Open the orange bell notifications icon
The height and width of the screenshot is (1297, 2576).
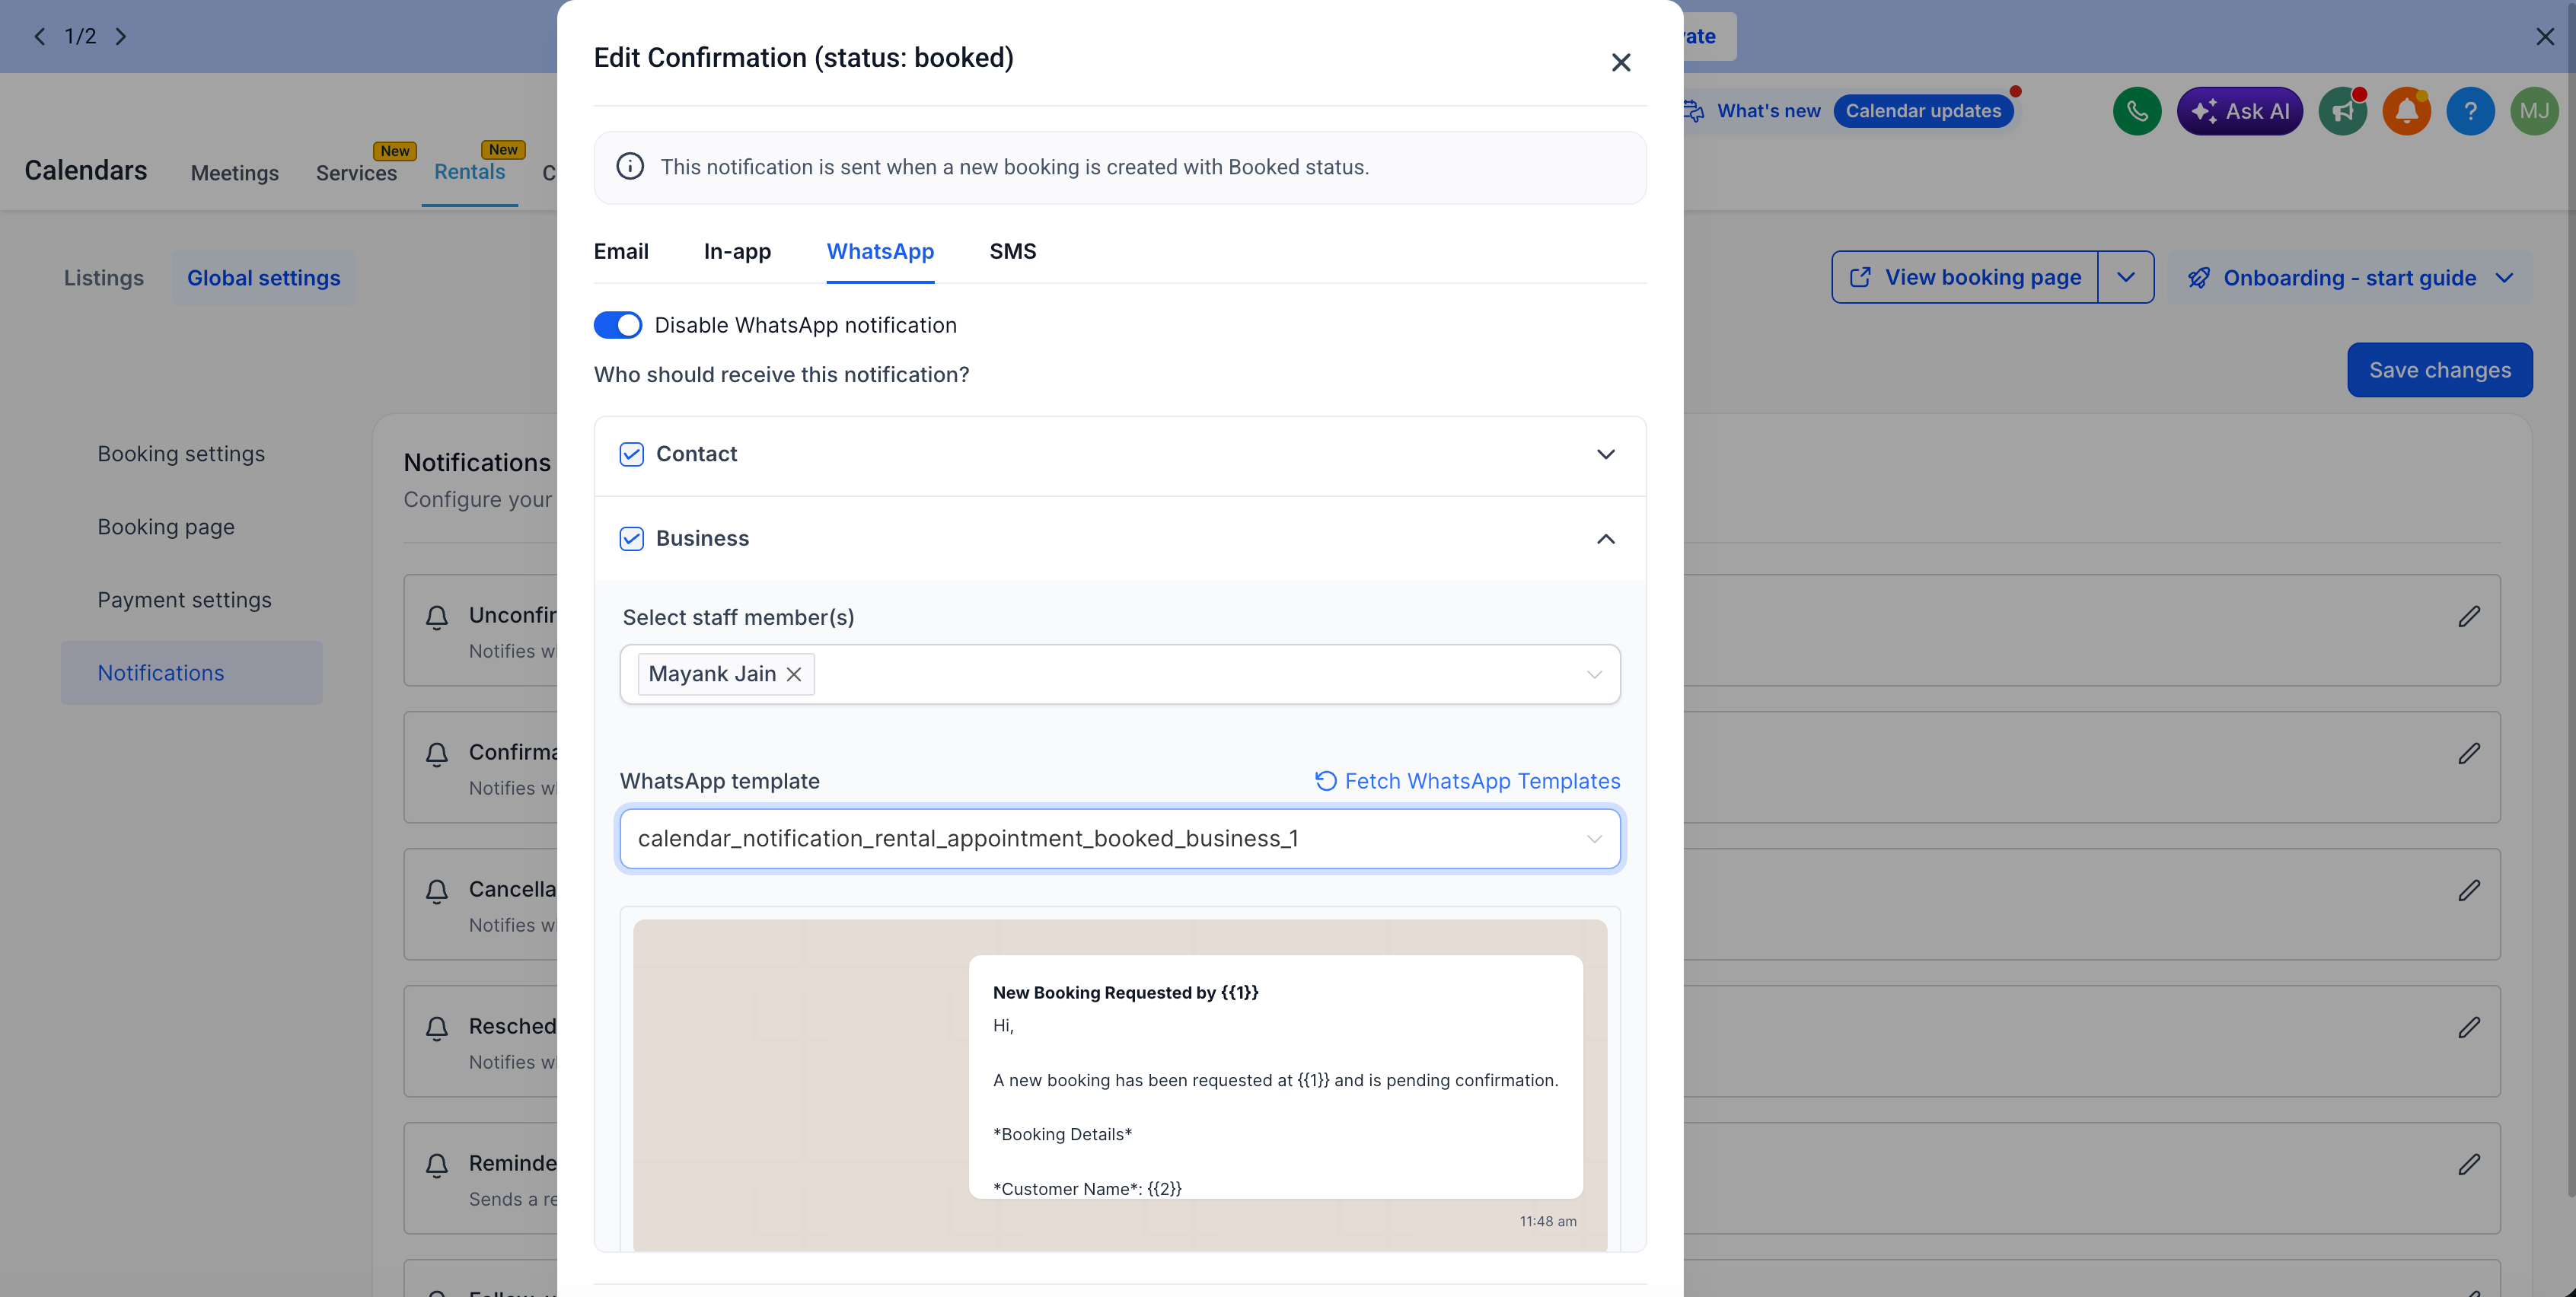point(2407,111)
